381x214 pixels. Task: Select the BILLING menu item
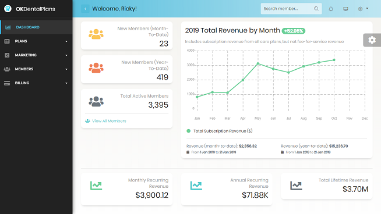pyautogui.click(x=36, y=83)
